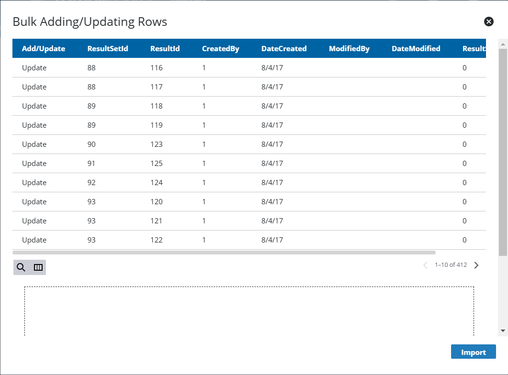
Task: Open the column chooser icon
Action: tap(38, 267)
